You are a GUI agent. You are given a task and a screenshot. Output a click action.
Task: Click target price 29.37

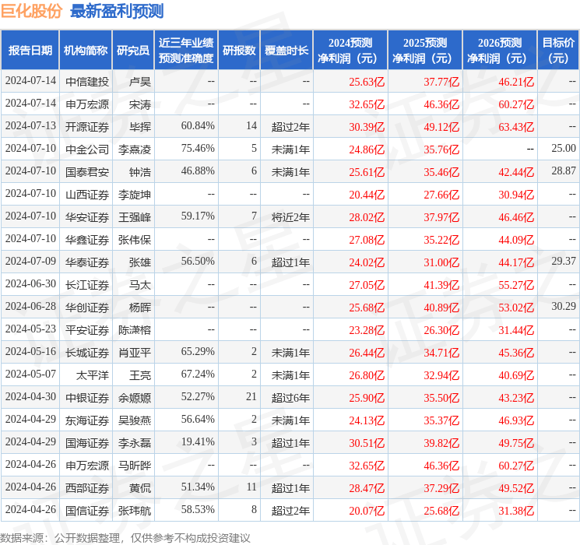click(564, 262)
